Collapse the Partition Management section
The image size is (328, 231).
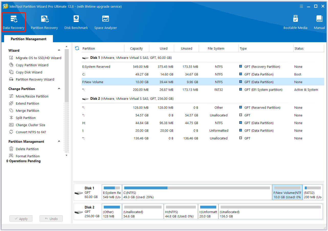[x=59, y=141]
